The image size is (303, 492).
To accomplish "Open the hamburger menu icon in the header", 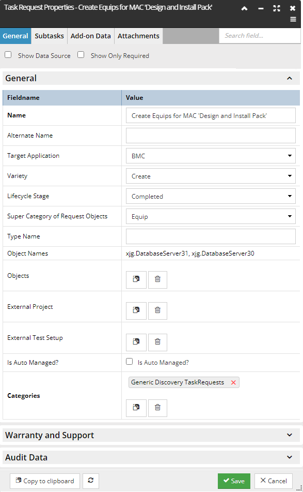I will [293, 20].
